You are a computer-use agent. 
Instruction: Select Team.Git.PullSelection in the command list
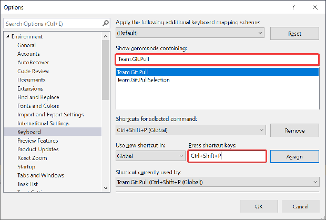pos(143,80)
